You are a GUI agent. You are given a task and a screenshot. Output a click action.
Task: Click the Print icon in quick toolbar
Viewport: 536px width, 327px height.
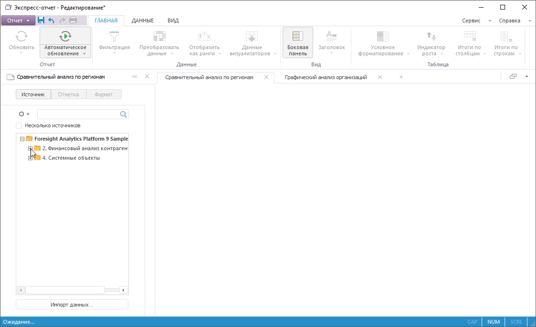[x=73, y=20]
